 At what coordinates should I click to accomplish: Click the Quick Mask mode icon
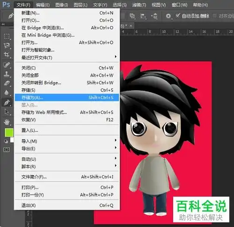[7, 149]
